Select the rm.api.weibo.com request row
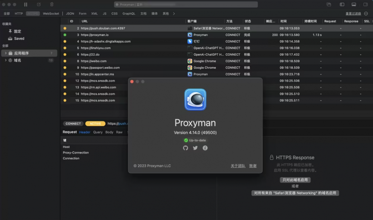This screenshot has height=220, width=373. tap(95, 87)
